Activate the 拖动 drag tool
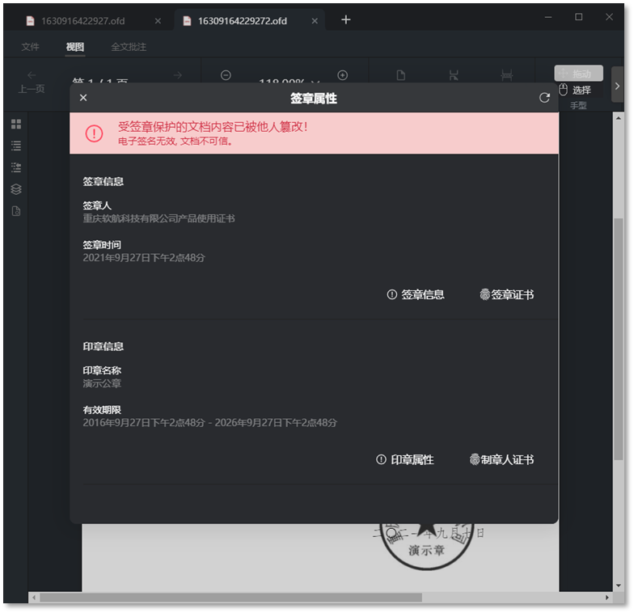The image size is (634, 613). point(578,74)
